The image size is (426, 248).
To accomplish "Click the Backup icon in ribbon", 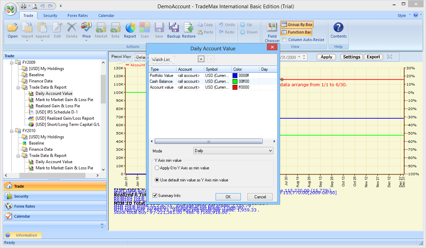I will tap(173, 30).
